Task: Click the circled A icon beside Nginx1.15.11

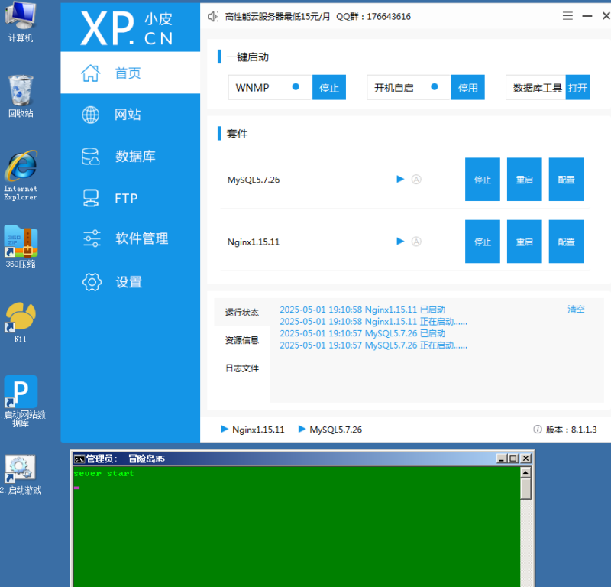Action: (416, 242)
